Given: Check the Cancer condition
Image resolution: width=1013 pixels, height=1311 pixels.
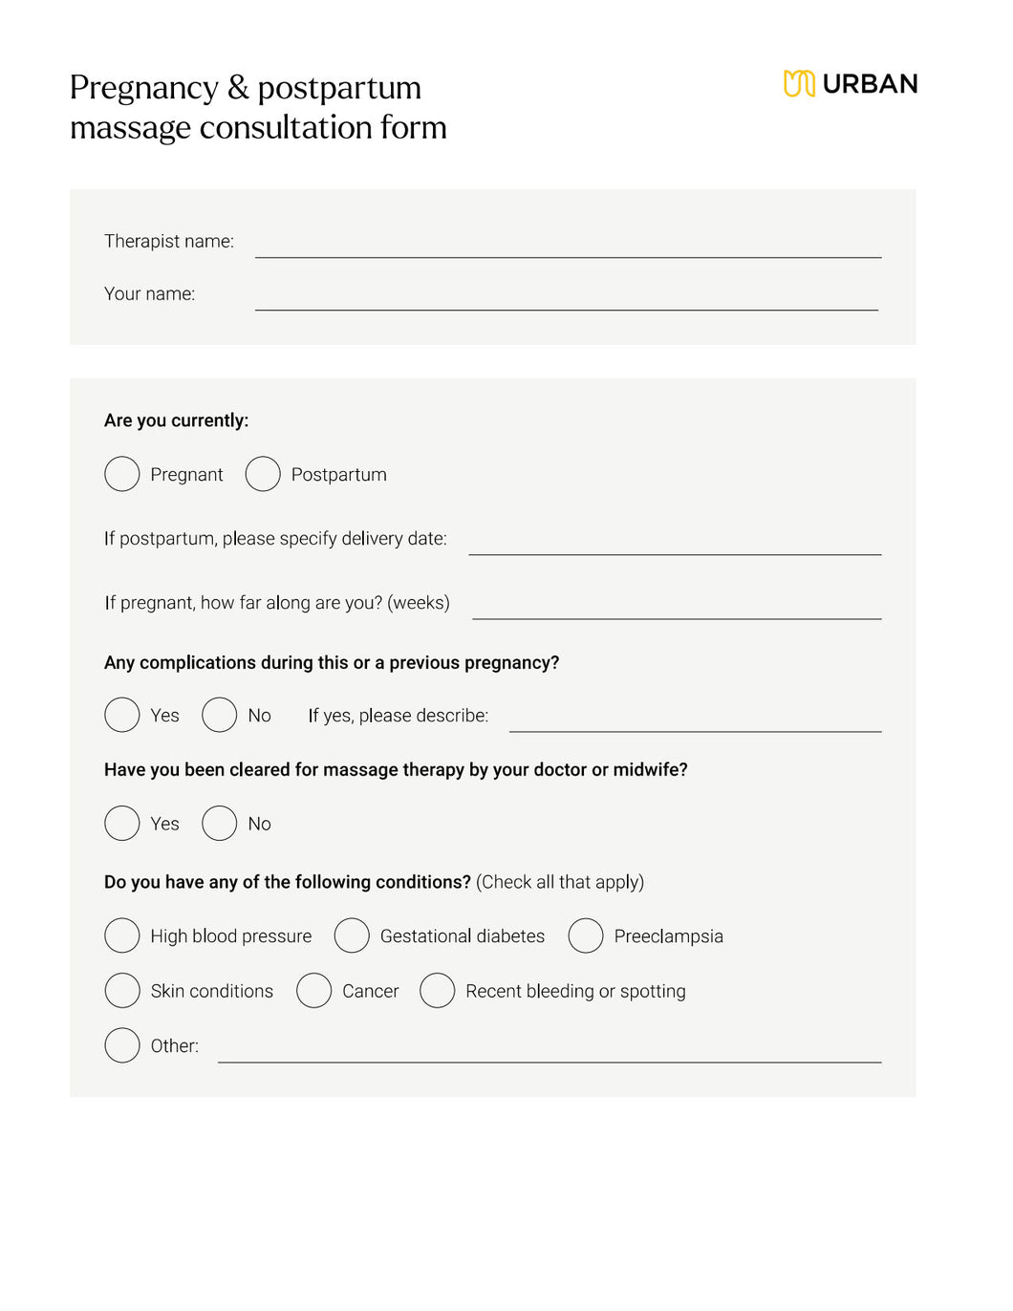Looking at the screenshot, I should click(x=313, y=991).
